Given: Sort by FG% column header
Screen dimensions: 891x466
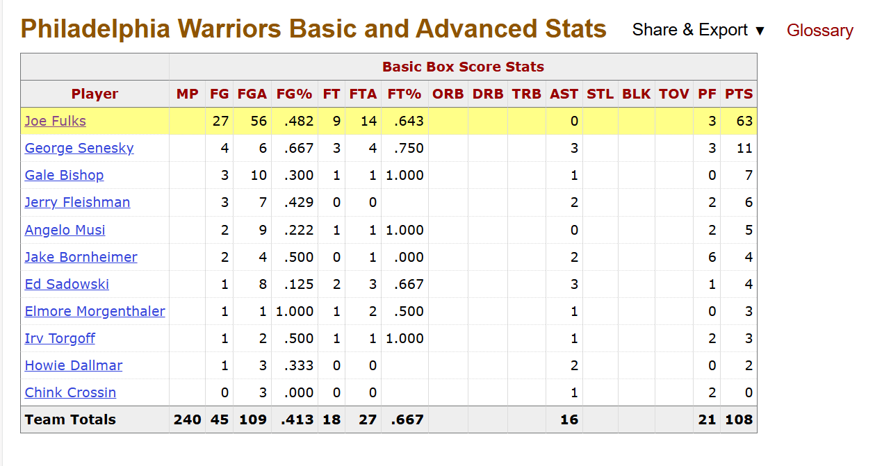Looking at the screenshot, I should point(294,94).
